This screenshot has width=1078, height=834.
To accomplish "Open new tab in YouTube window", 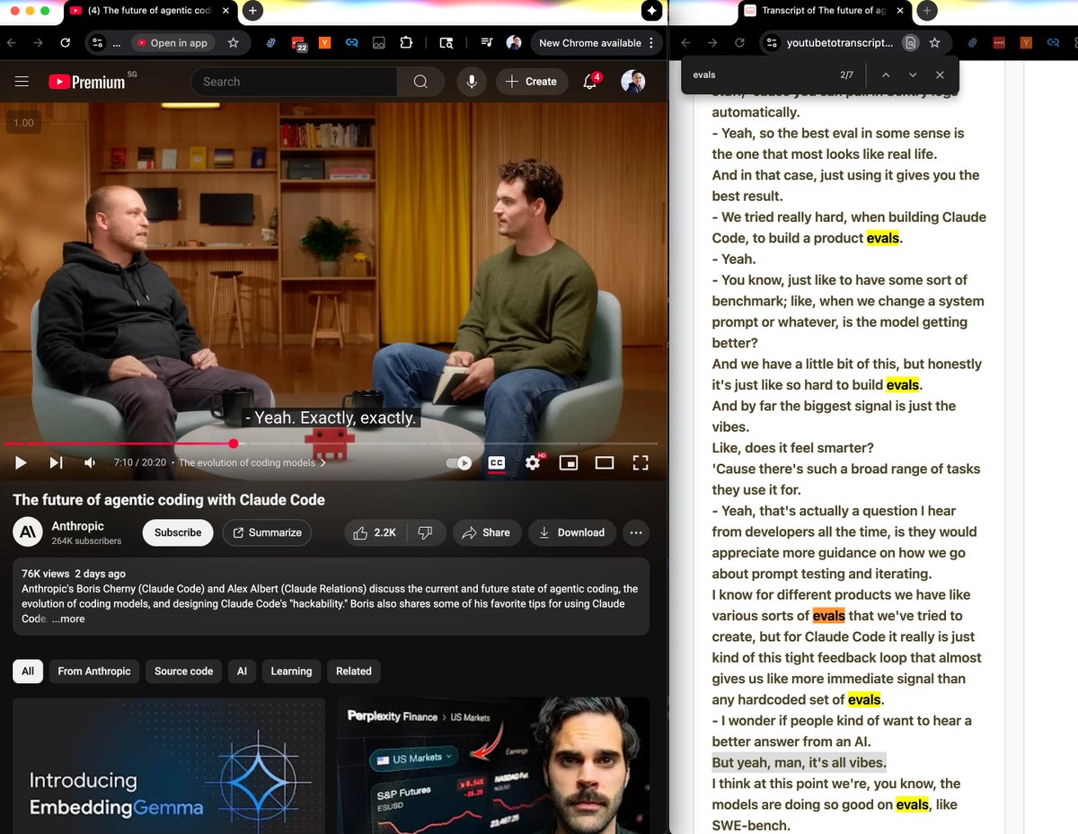I will tap(253, 11).
